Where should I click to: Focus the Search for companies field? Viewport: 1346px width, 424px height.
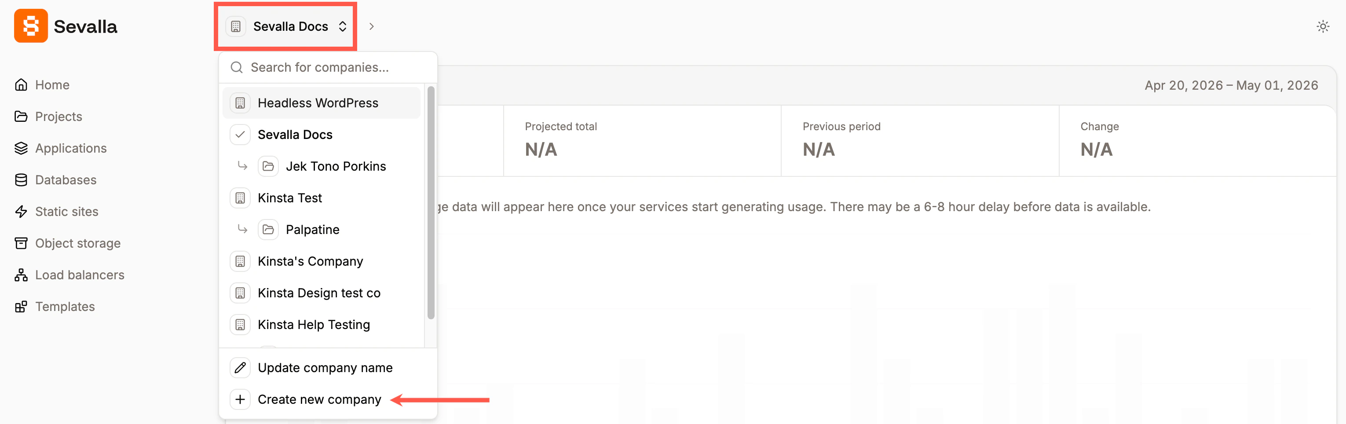[328, 67]
